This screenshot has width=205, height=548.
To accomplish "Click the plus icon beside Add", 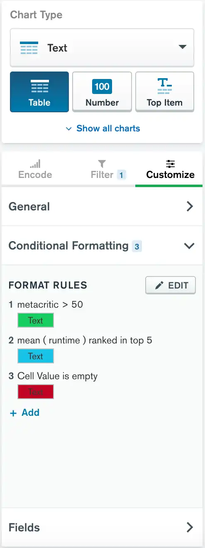I will click(x=13, y=413).
